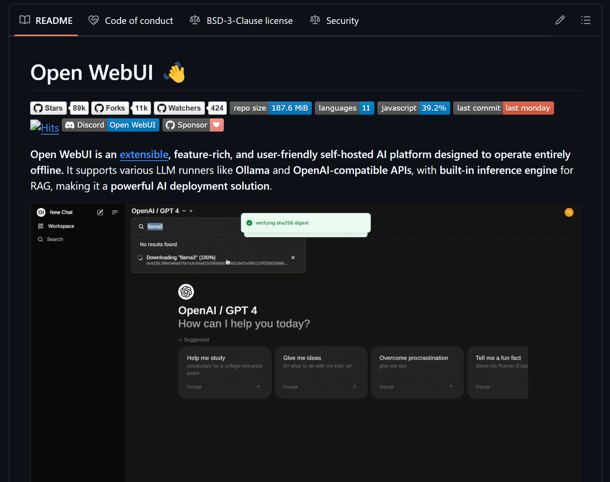The image size is (610, 482).
Task: Click the 424 watchers count badge
Action: [x=217, y=108]
